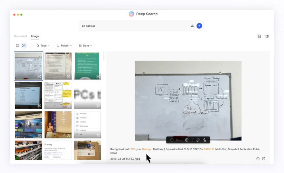Switch to the Document tab
Viewport: 284px width, 173px height.
(x=20, y=36)
